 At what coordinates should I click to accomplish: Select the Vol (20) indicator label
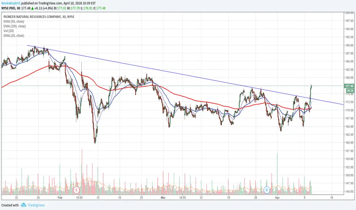point(9,31)
